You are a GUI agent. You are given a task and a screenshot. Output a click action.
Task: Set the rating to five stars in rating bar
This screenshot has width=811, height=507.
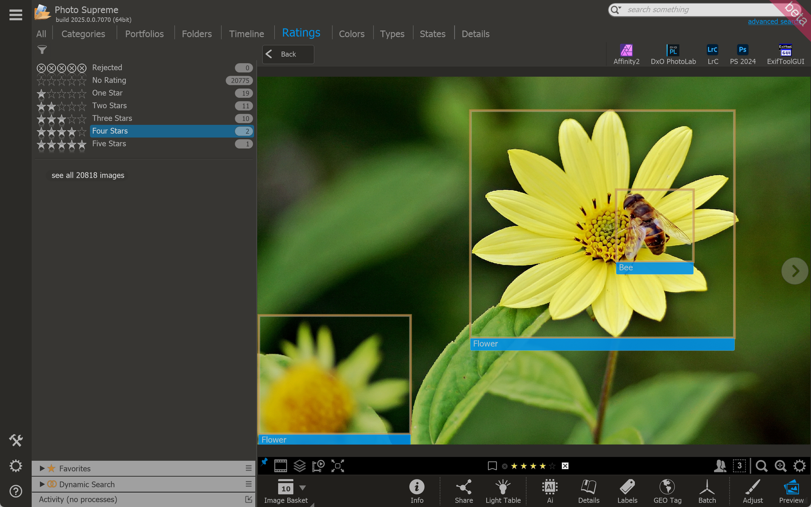coord(552,466)
